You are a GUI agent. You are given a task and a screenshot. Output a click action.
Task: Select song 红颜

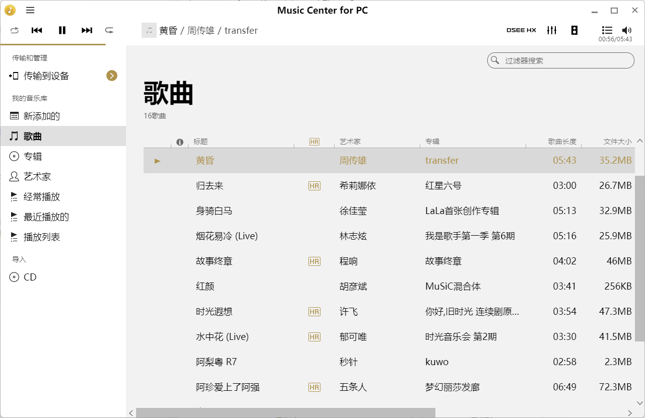point(205,287)
